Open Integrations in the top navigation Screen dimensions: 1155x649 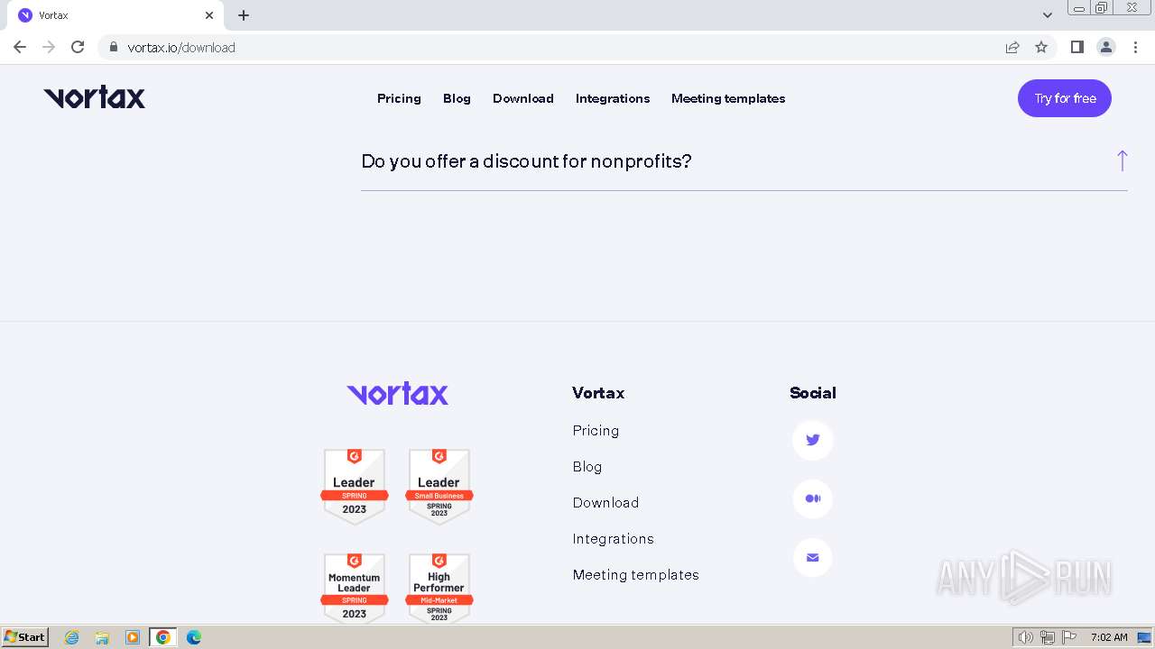click(x=613, y=98)
